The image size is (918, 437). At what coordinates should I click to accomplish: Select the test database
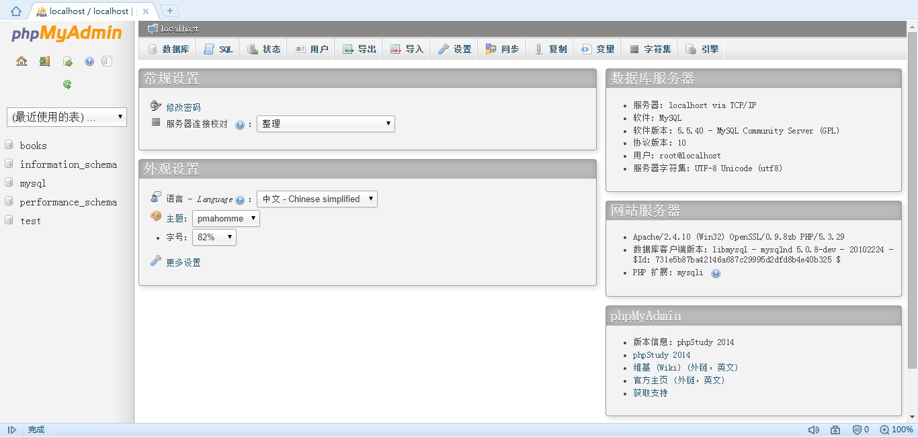(30, 221)
